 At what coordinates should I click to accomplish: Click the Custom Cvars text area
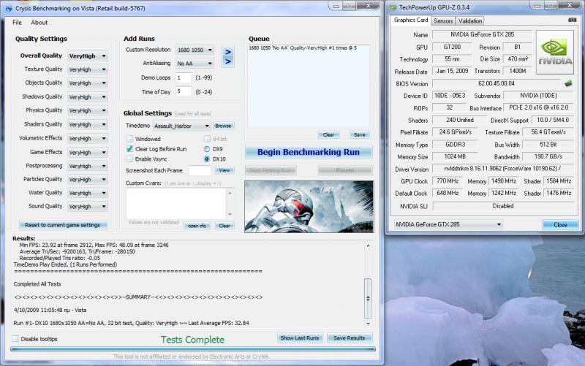click(176, 203)
